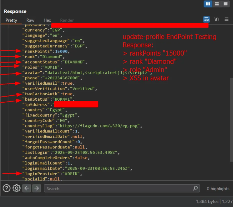Click inside the Search input field

(112, 188)
